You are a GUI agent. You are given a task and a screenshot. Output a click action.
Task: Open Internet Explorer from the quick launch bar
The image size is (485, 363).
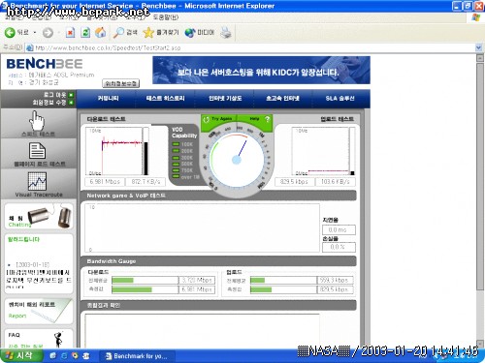click(x=64, y=355)
